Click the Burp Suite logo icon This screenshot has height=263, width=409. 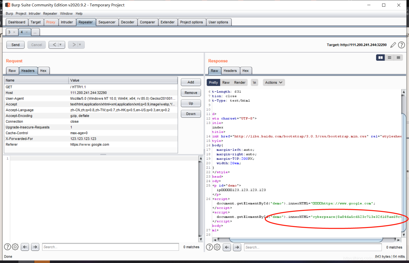[x=8, y=5]
